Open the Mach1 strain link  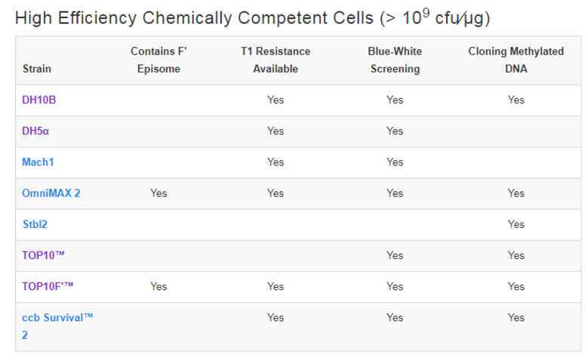tap(38, 162)
